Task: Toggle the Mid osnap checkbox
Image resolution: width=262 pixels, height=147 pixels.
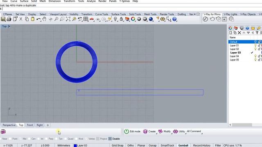Action: click(x=20, y=139)
